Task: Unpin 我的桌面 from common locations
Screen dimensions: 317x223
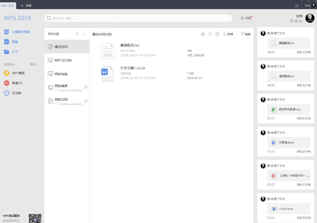Action: tap(86, 87)
